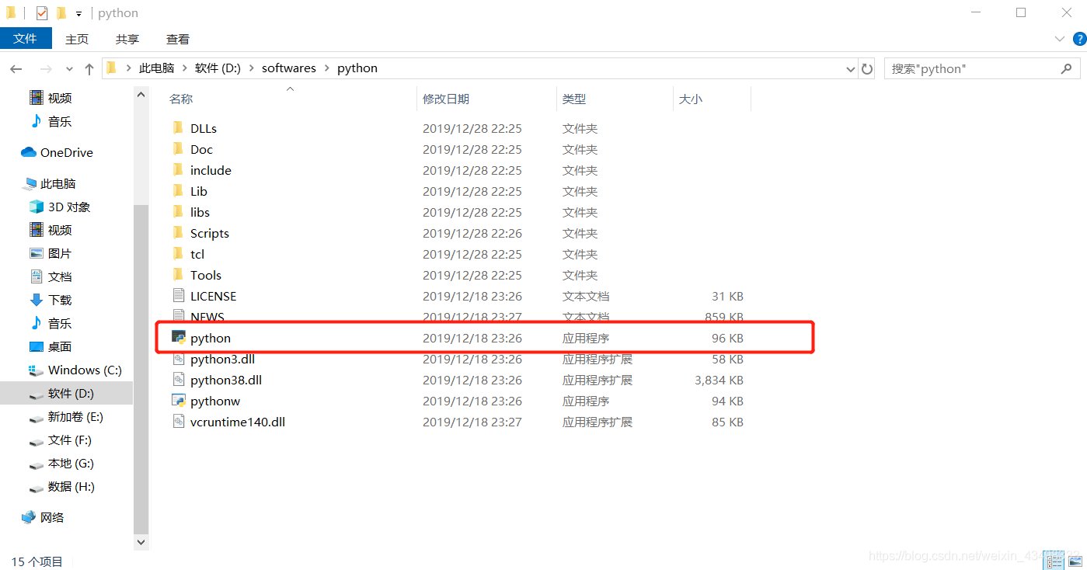Click the new folder quick access icon
The width and height of the screenshot is (1087, 570).
click(x=61, y=13)
